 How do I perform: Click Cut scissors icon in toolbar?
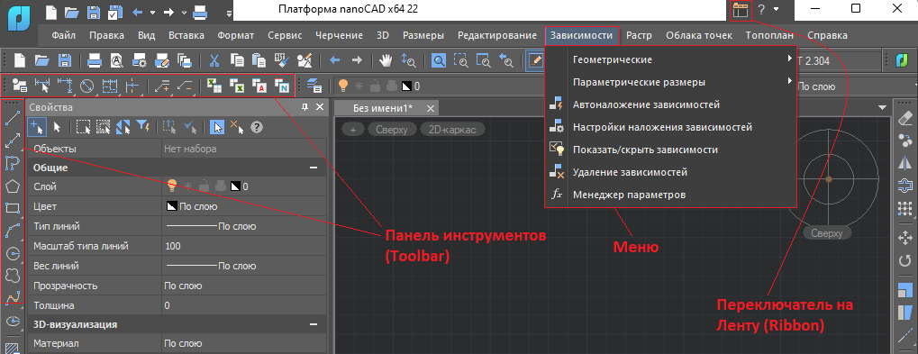coord(214,59)
